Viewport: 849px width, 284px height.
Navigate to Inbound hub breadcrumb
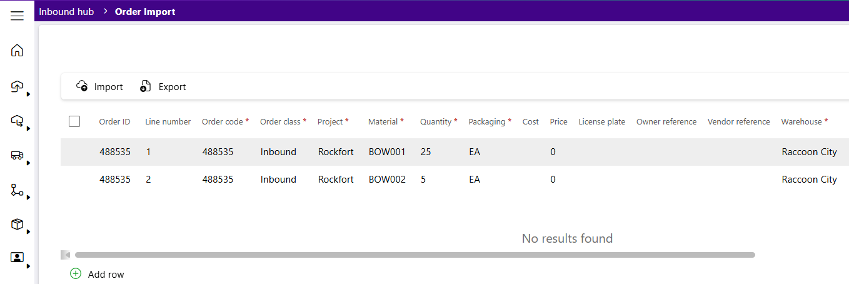click(x=66, y=11)
